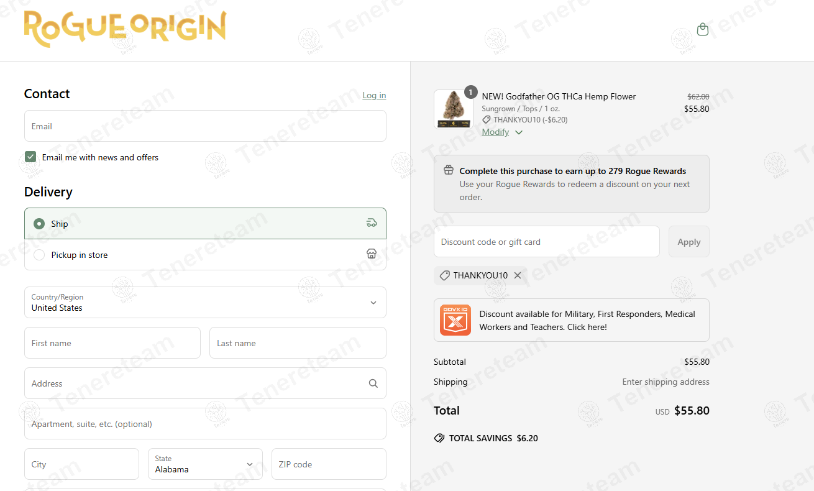This screenshot has width=814, height=491.
Task: Uncheck Email me with news and offers
Action: [x=30, y=157]
